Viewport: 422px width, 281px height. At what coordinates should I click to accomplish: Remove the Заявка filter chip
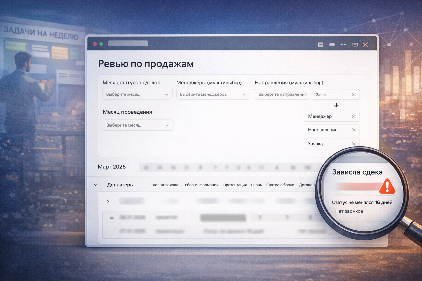[353, 143]
